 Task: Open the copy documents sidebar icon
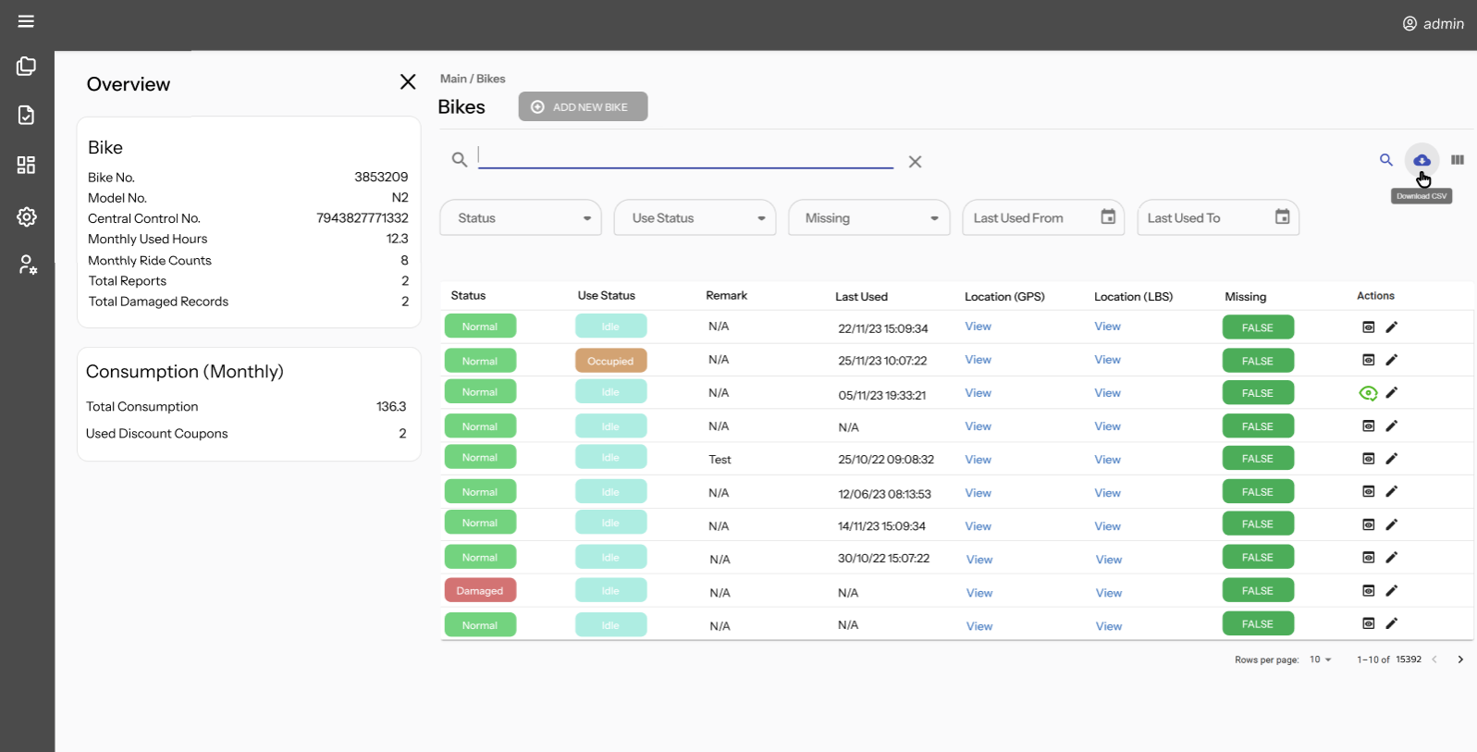click(26, 67)
